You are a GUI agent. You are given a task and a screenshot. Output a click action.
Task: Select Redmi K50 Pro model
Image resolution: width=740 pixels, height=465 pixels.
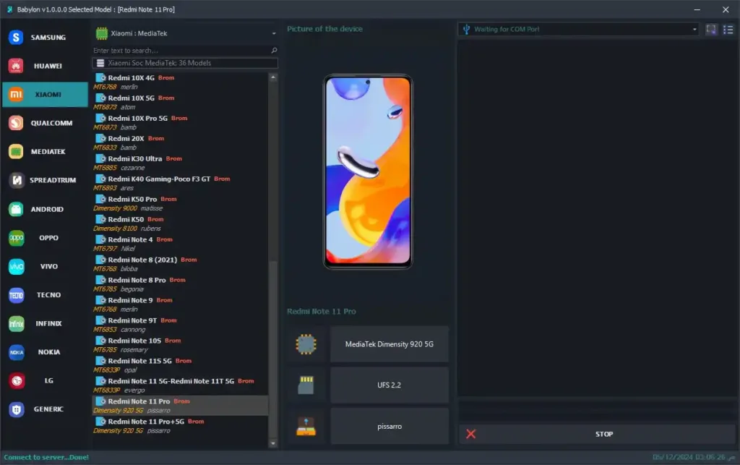(180, 203)
